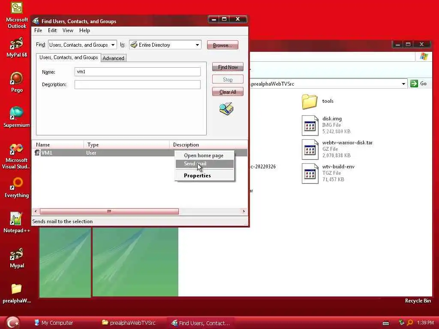The image size is (439, 329).
Task: Click the Browse... button
Action: click(x=223, y=45)
